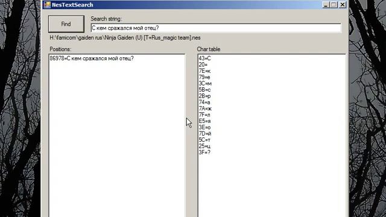Select char table row 20=
The width and height of the screenshot is (386, 217).
click(203, 64)
